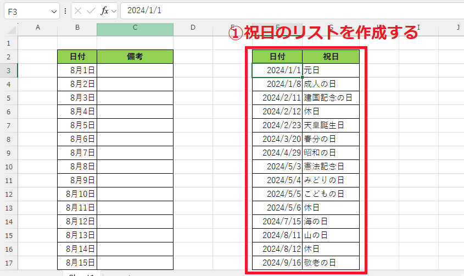Click the Cancel X formula icon

[78, 11]
